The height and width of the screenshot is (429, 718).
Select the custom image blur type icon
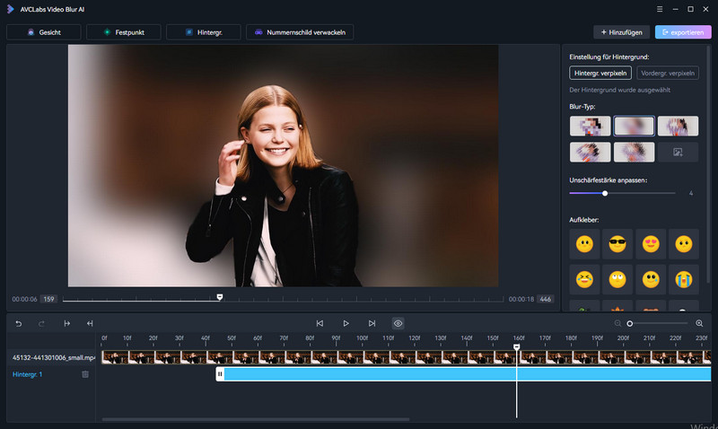pyautogui.click(x=678, y=153)
